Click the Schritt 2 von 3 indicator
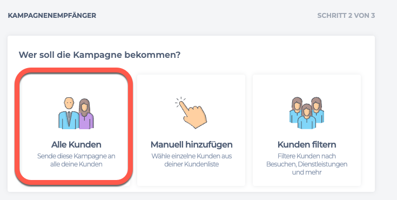397x200 pixels. (x=346, y=16)
